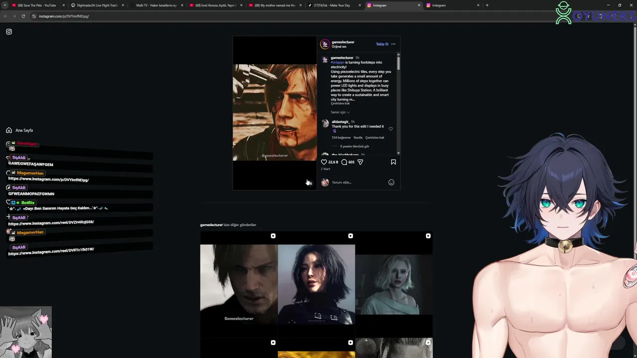Click the browser address bar URL
The height and width of the screenshot is (358, 637).
(x=64, y=16)
